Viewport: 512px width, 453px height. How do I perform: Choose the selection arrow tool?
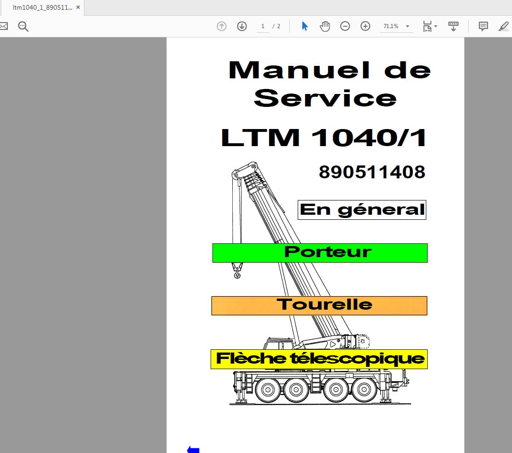click(x=305, y=26)
